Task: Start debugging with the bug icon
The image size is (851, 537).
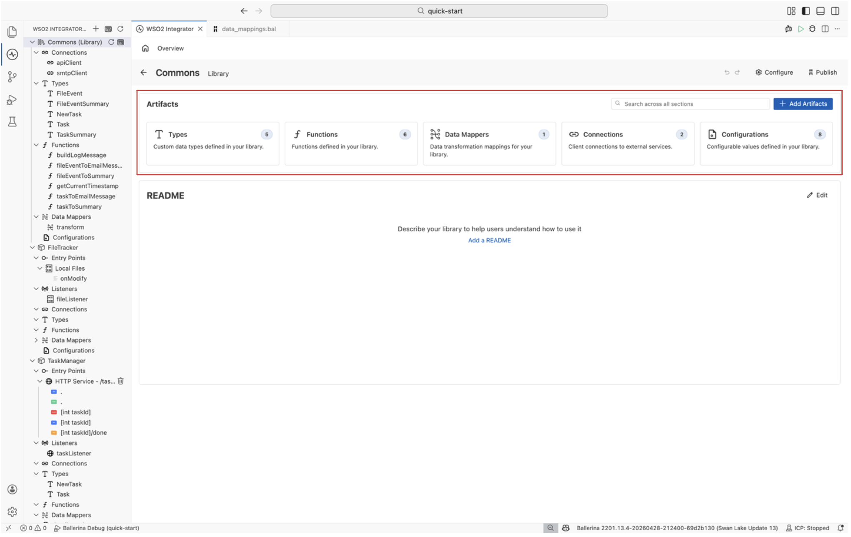Action: (x=812, y=29)
